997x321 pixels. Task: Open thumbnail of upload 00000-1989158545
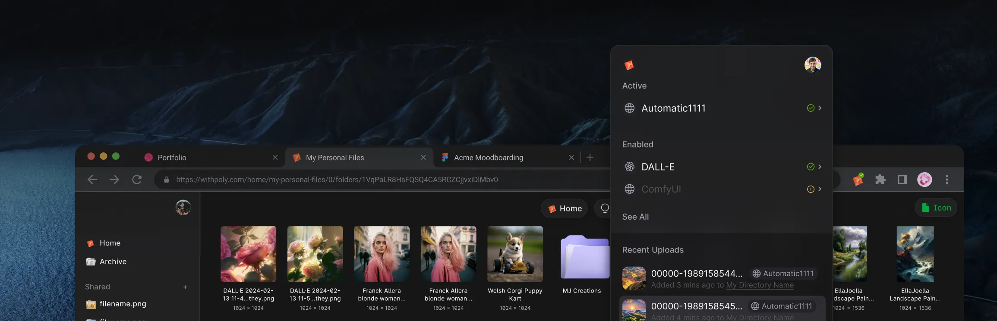pos(634,310)
